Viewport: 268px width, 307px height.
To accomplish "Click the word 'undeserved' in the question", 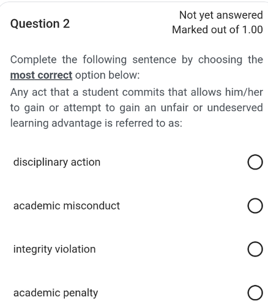I will 235,107.
